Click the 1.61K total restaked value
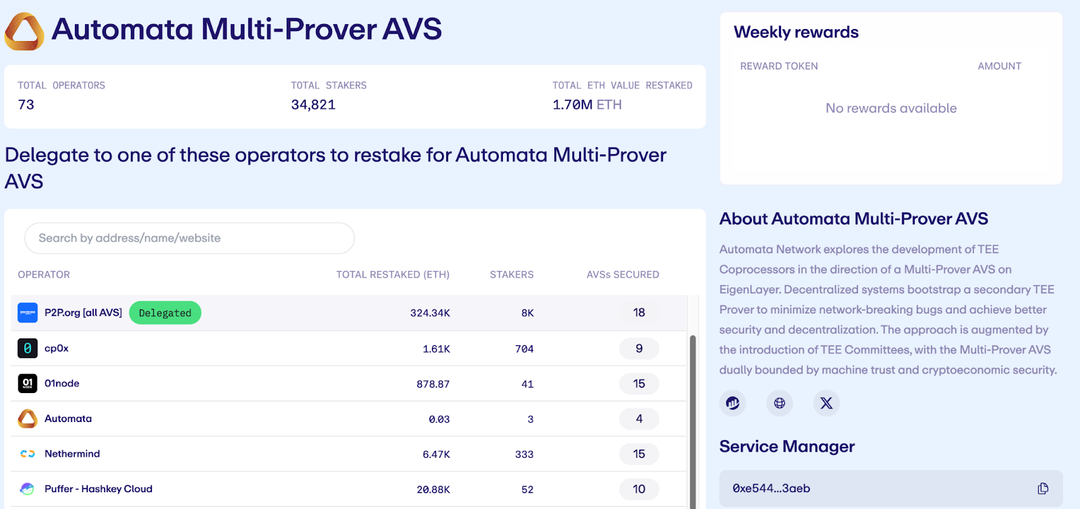The height and width of the screenshot is (509, 1080). (436, 349)
